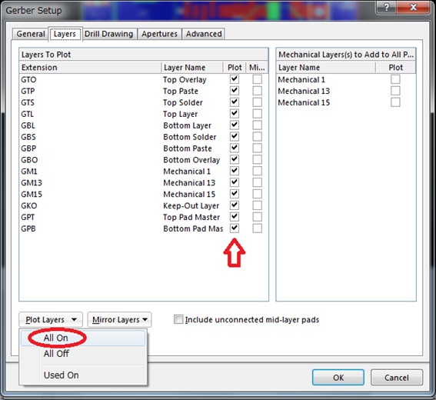Confirm with the OK button
This screenshot has width=436, height=400.
(338, 378)
